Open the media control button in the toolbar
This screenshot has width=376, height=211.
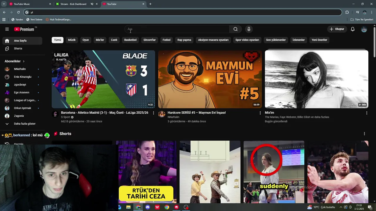click(x=357, y=12)
